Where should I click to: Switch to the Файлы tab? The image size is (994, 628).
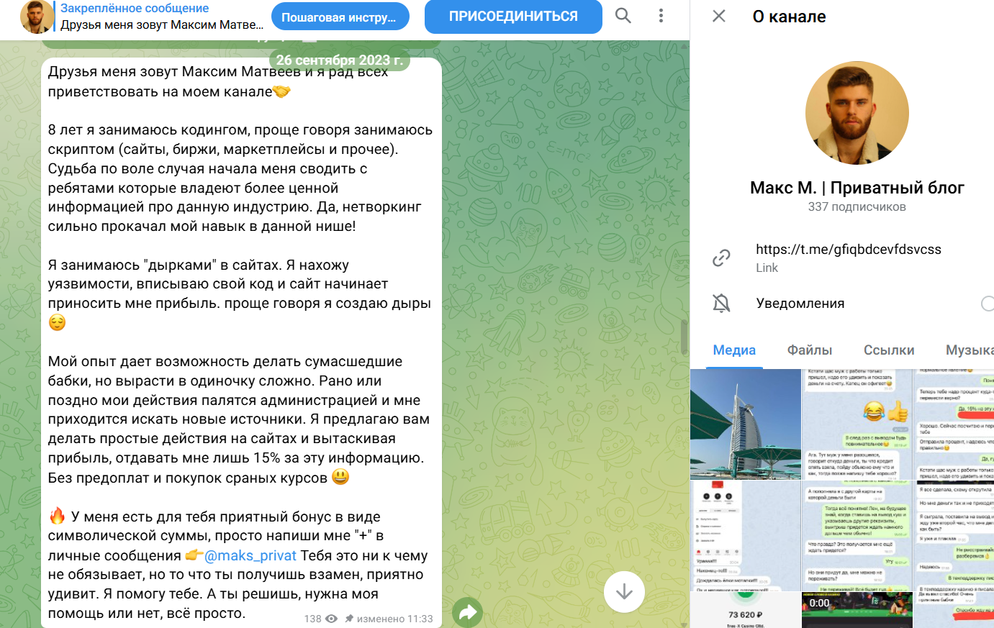coord(810,350)
